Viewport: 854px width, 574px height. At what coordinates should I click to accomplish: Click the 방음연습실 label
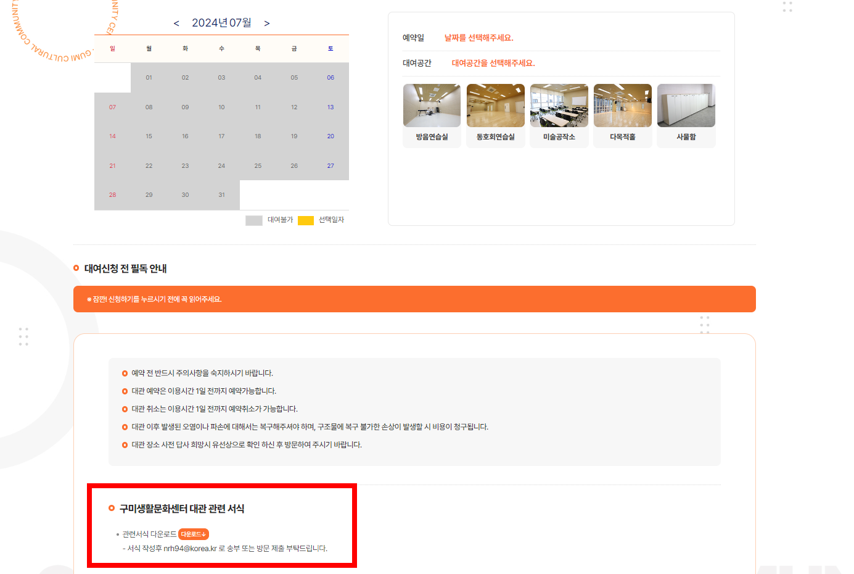(432, 137)
